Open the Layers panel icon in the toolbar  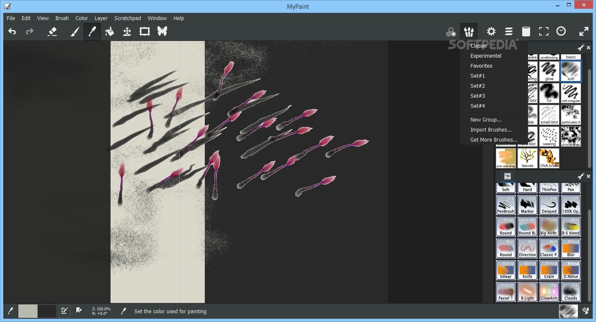pos(509,31)
